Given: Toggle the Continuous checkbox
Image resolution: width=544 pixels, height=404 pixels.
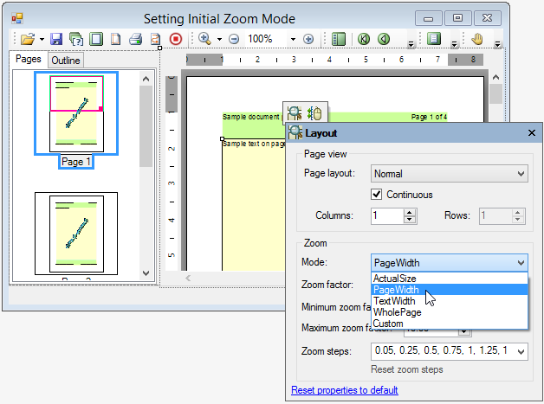Looking at the screenshot, I should [x=377, y=194].
